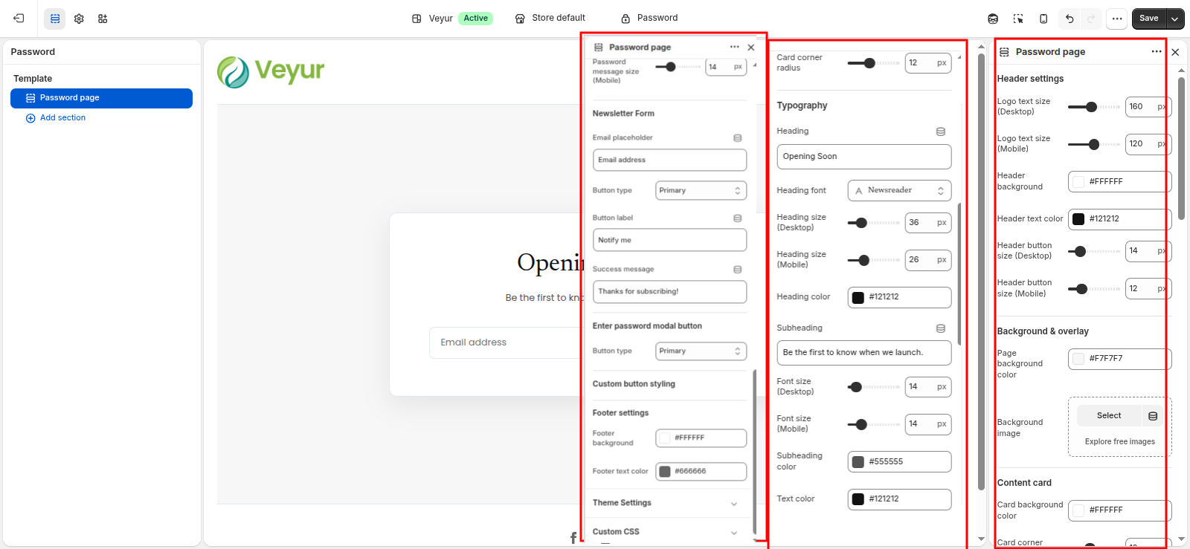
Task: Open the Veyur theme selector in the top bar
Action: 451,19
